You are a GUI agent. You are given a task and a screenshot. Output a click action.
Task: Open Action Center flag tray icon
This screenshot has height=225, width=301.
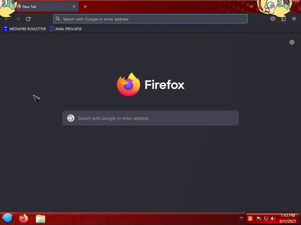click(259, 219)
